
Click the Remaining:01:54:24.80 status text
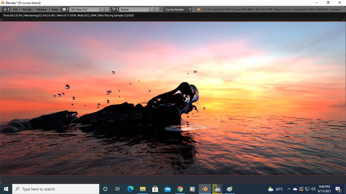coord(40,15)
